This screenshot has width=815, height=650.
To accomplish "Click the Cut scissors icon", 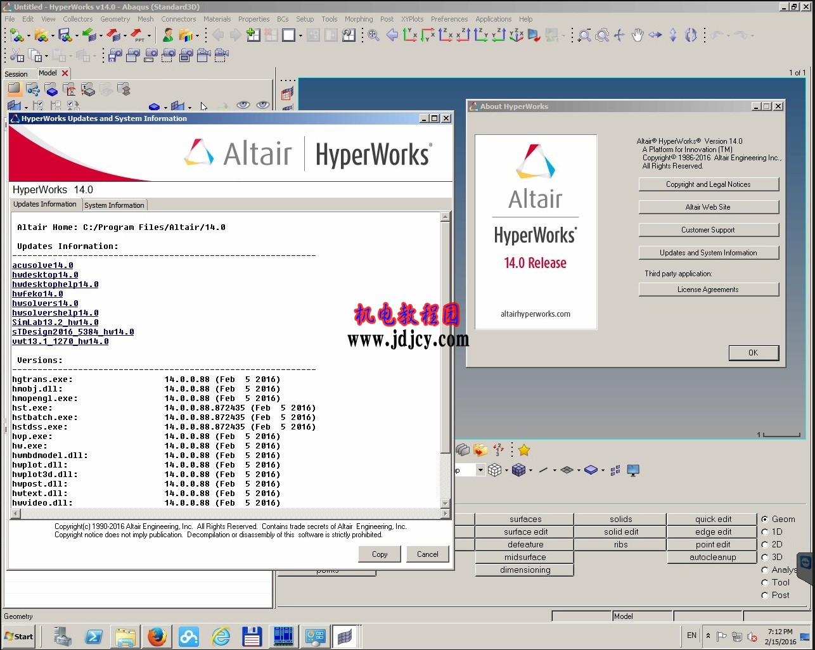I will (x=17, y=56).
